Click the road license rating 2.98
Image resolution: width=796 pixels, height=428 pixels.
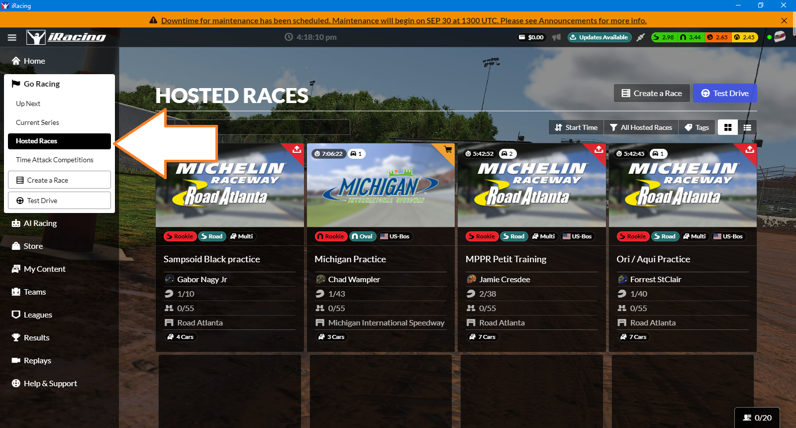click(664, 37)
